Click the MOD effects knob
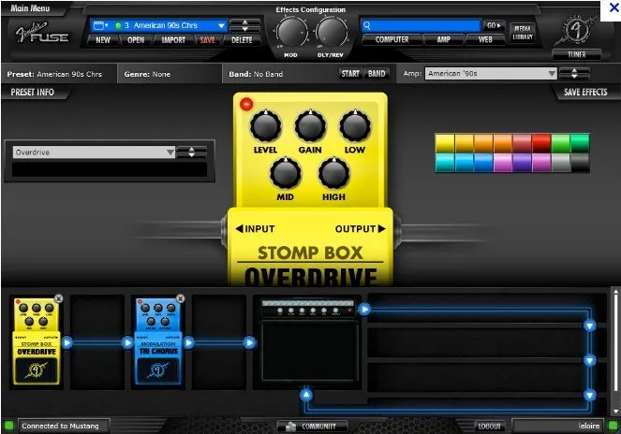Viewport: 621px width, 434px height. 291,33
